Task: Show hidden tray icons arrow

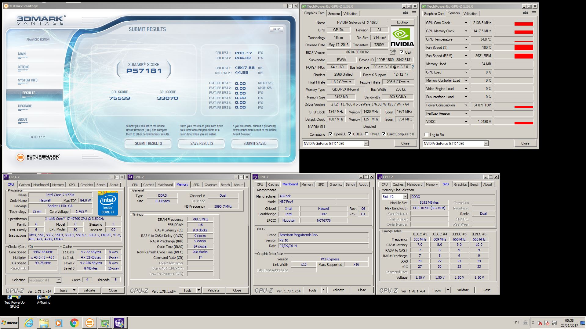Action: [x=533, y=323]
